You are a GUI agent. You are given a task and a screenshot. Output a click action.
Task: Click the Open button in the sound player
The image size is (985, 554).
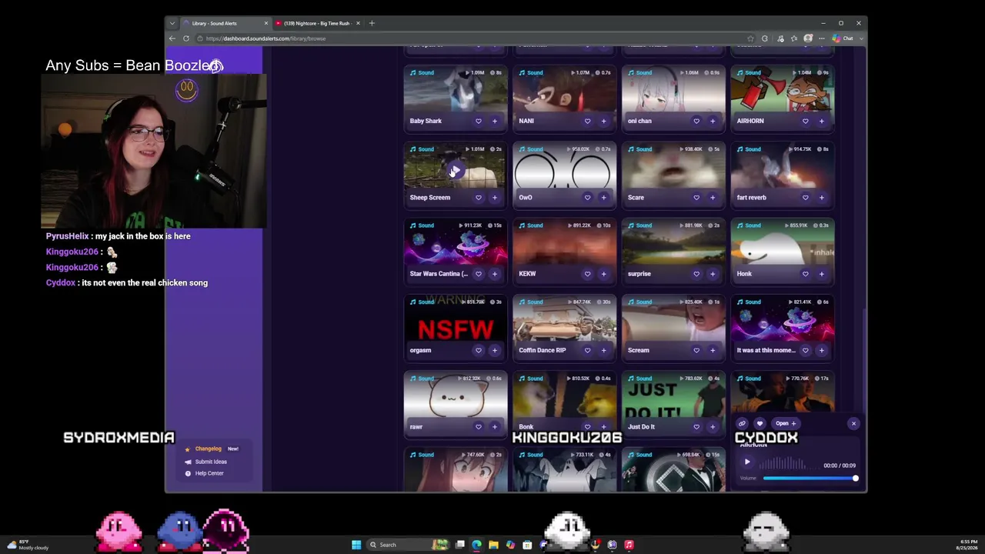click(786, 423)
